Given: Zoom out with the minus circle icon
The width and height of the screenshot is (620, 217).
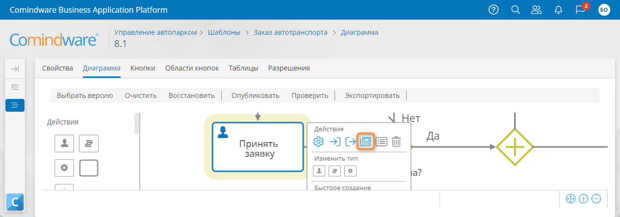Looking at the screenshot, I should coord(596,199).
